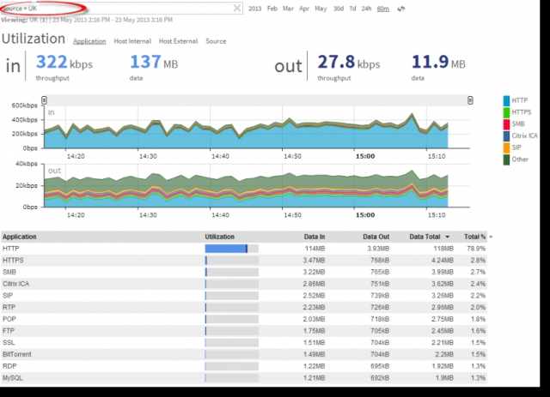Image resolution: width=550 pixels, height=397 pixels.
Task: Click the 3.93MB Data Out cell
Action: 378,249
